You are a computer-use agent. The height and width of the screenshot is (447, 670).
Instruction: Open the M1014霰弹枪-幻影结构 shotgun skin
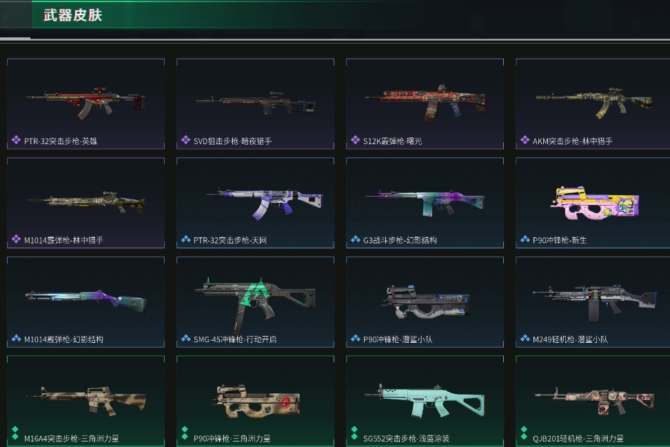tap(86, 302)
